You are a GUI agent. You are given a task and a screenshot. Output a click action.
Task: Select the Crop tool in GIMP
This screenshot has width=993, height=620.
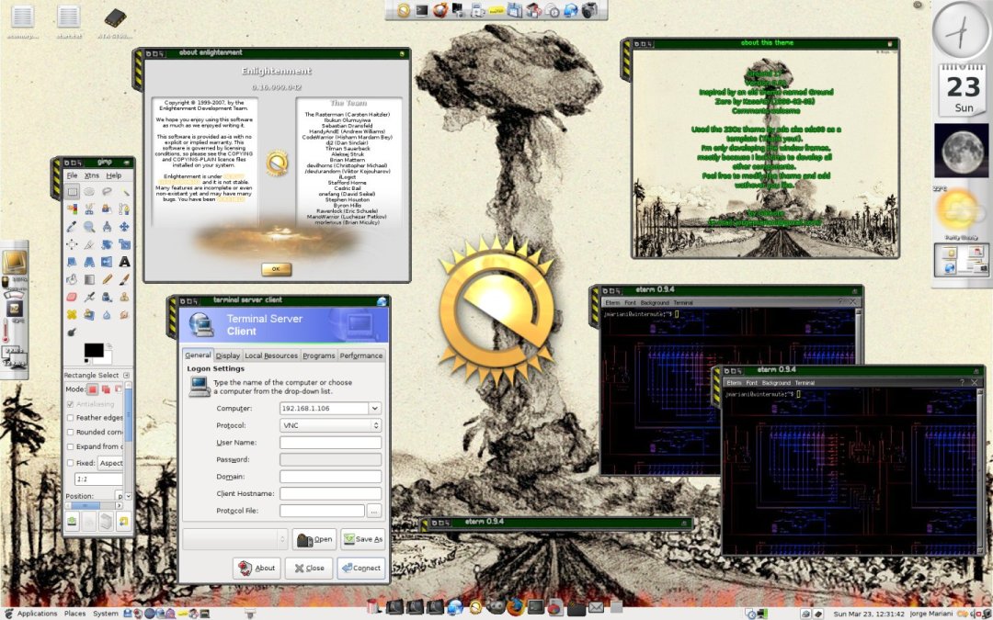[89, 244]
